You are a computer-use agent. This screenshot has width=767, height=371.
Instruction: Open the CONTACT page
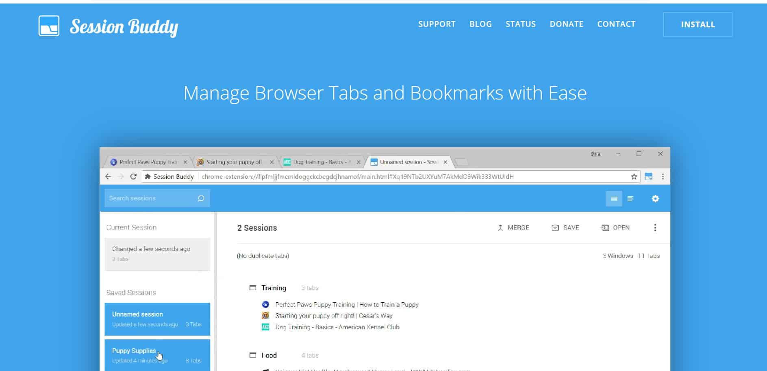[x=616, y=24]
